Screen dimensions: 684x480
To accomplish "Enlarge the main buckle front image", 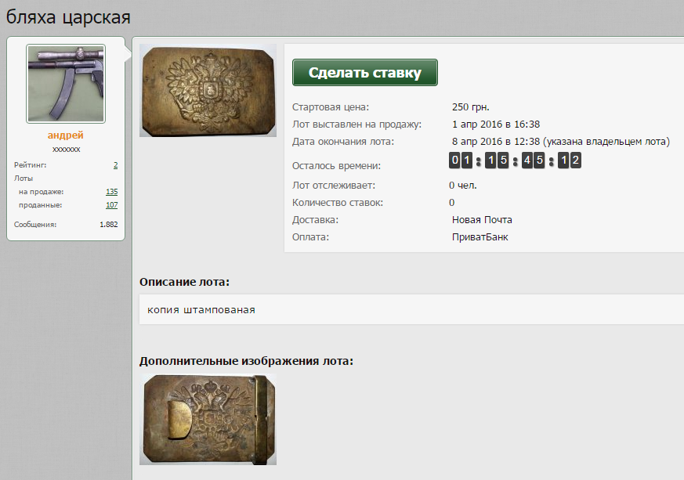I will pos(208,91).
